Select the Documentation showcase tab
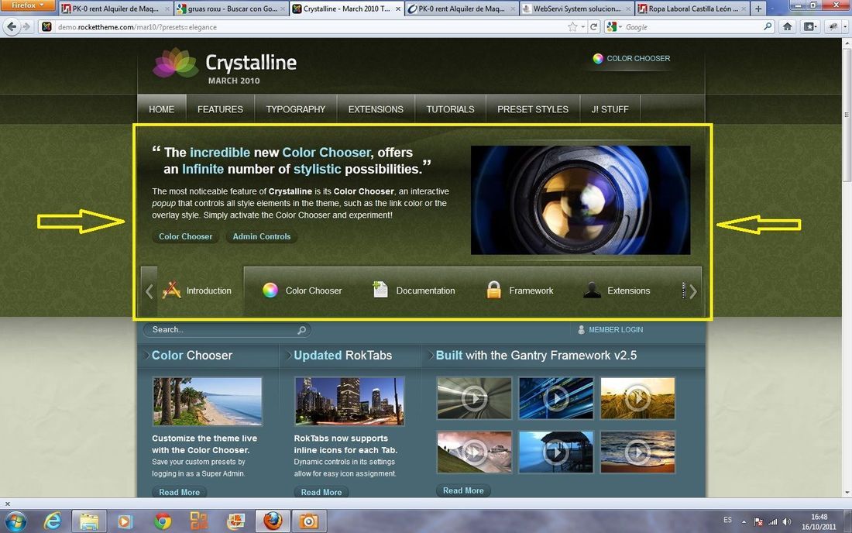 tap(414, 291)
